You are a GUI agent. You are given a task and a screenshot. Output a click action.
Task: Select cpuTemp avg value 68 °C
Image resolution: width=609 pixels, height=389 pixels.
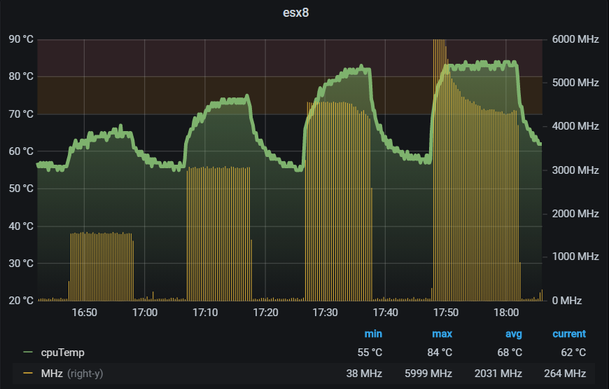point(510,353)
